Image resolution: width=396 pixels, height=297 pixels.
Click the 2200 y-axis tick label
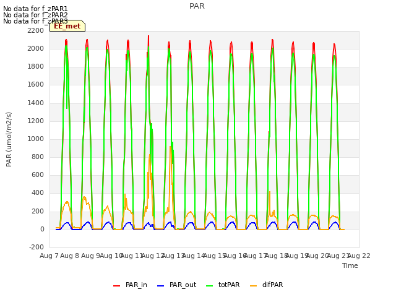36,30
